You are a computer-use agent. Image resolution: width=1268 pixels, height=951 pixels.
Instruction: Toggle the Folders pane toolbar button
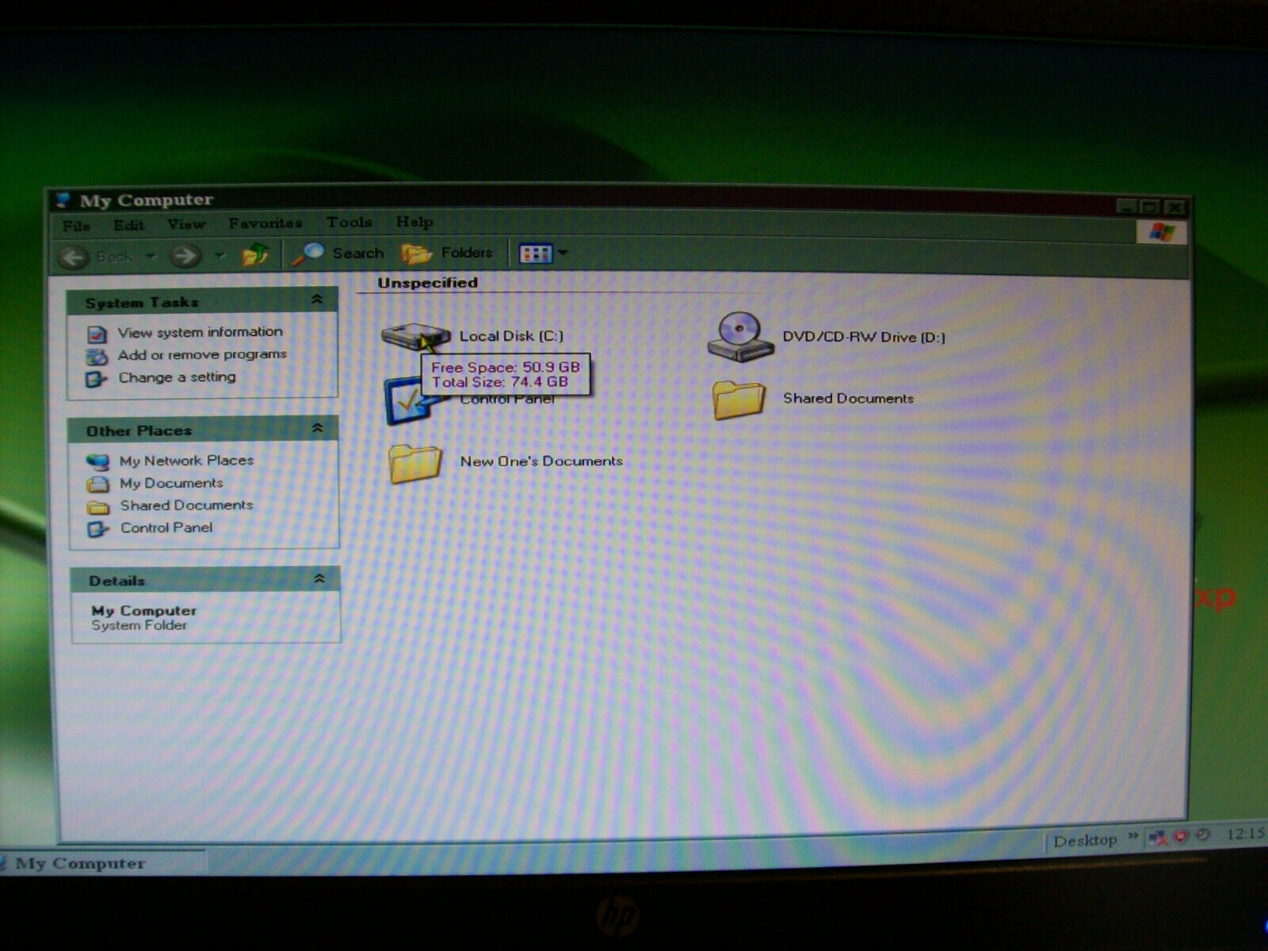pyautogui.click(x=448, y=254)
